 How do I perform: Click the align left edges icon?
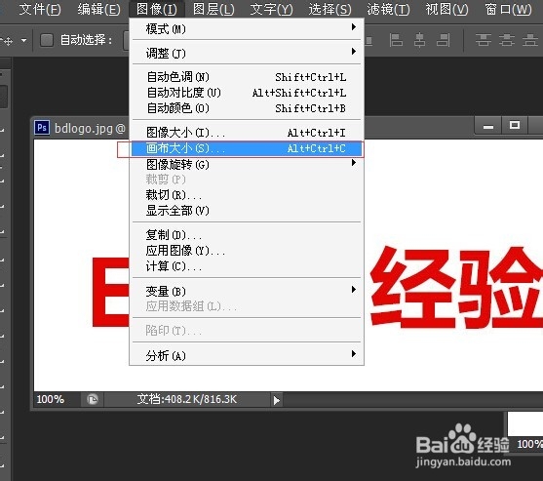(396, 40)
